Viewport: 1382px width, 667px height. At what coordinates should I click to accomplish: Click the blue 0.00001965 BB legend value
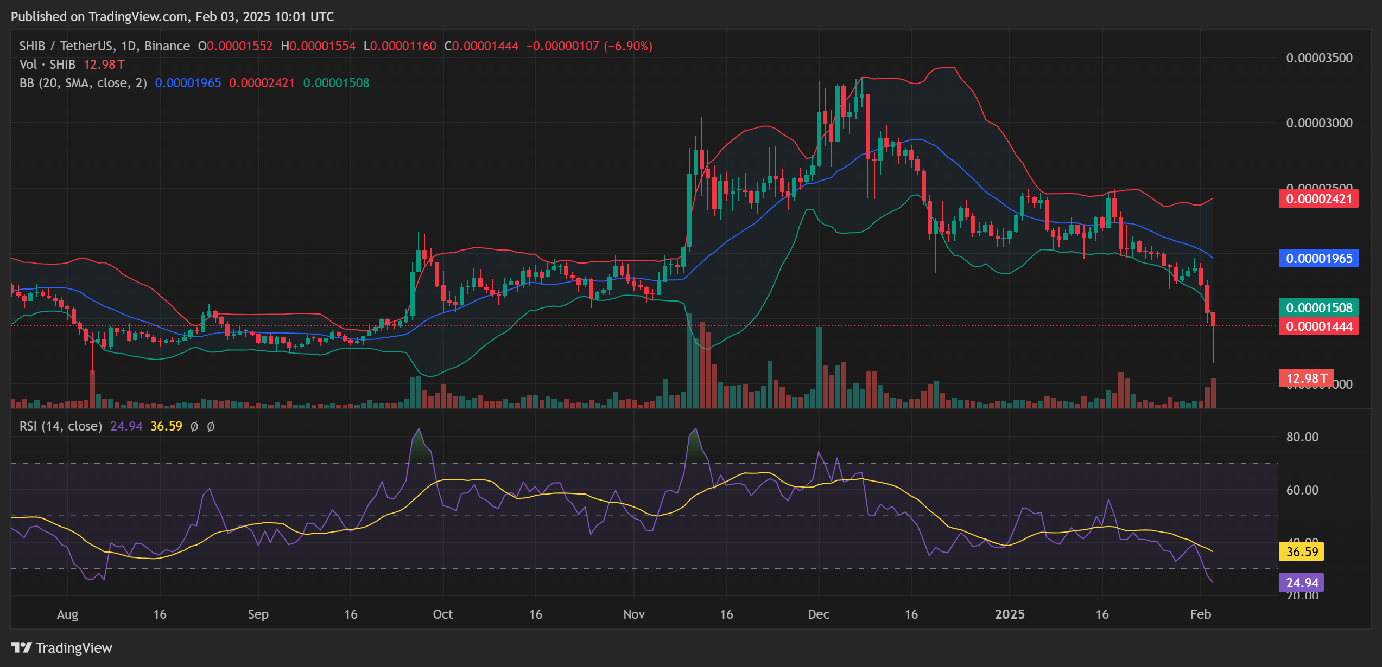(x=188, y=83)
